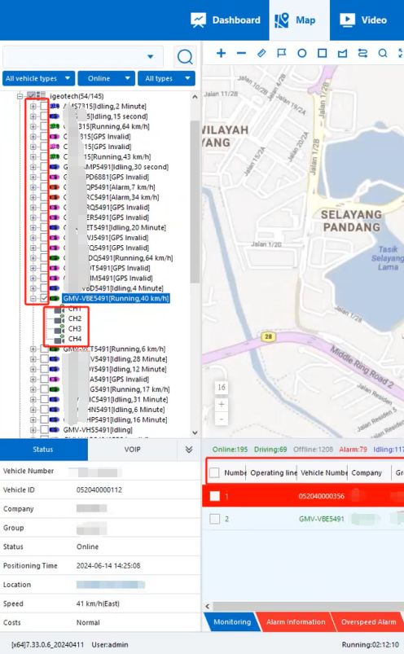Click the on-map zoom in plus button

[222, 404]
